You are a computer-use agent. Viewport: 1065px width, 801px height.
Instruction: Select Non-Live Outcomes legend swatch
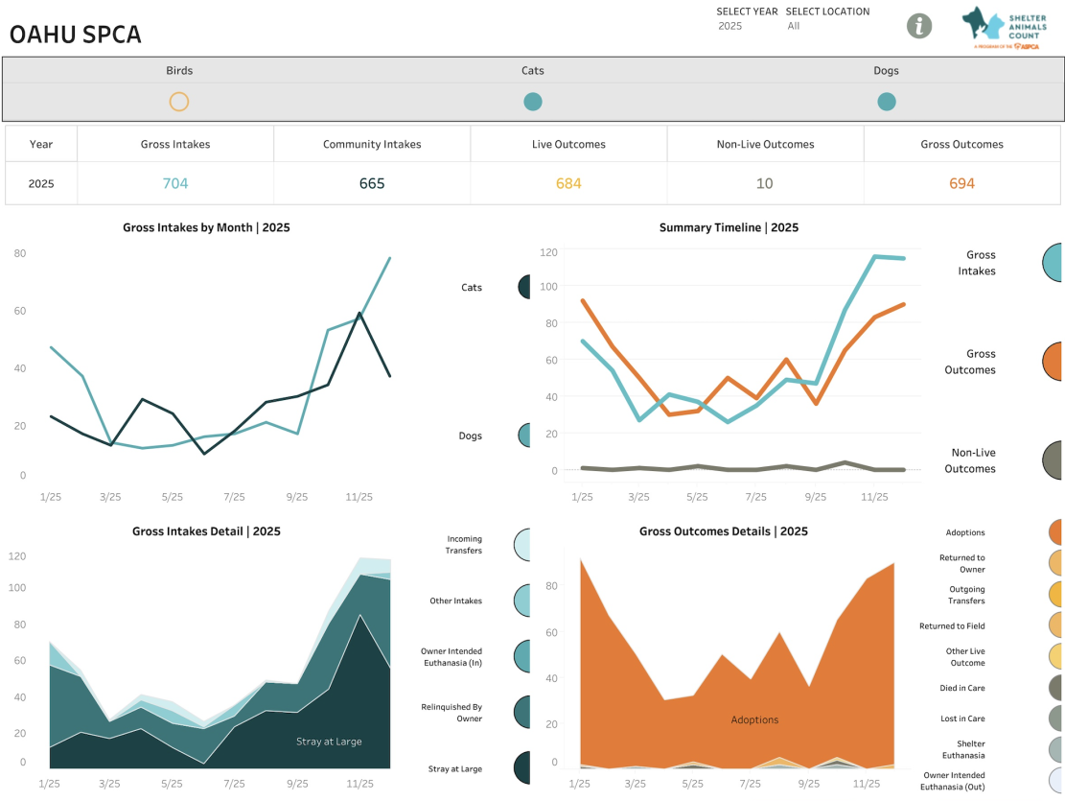click(x=1052, y=460)
